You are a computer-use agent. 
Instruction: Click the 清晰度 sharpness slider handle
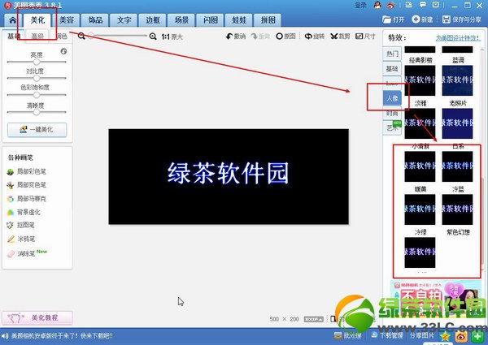(x=37, y=112)
